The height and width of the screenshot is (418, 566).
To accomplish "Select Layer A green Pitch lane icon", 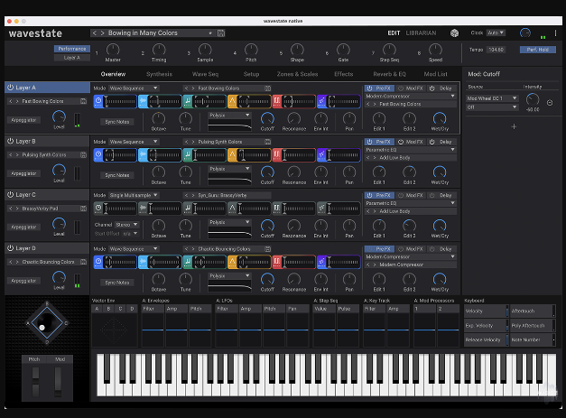I will 188,101.
